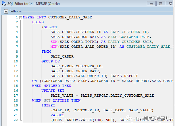The image size is (175, 126).
Task: Click the NOT keyword on line 18
Action: (47, 100)
